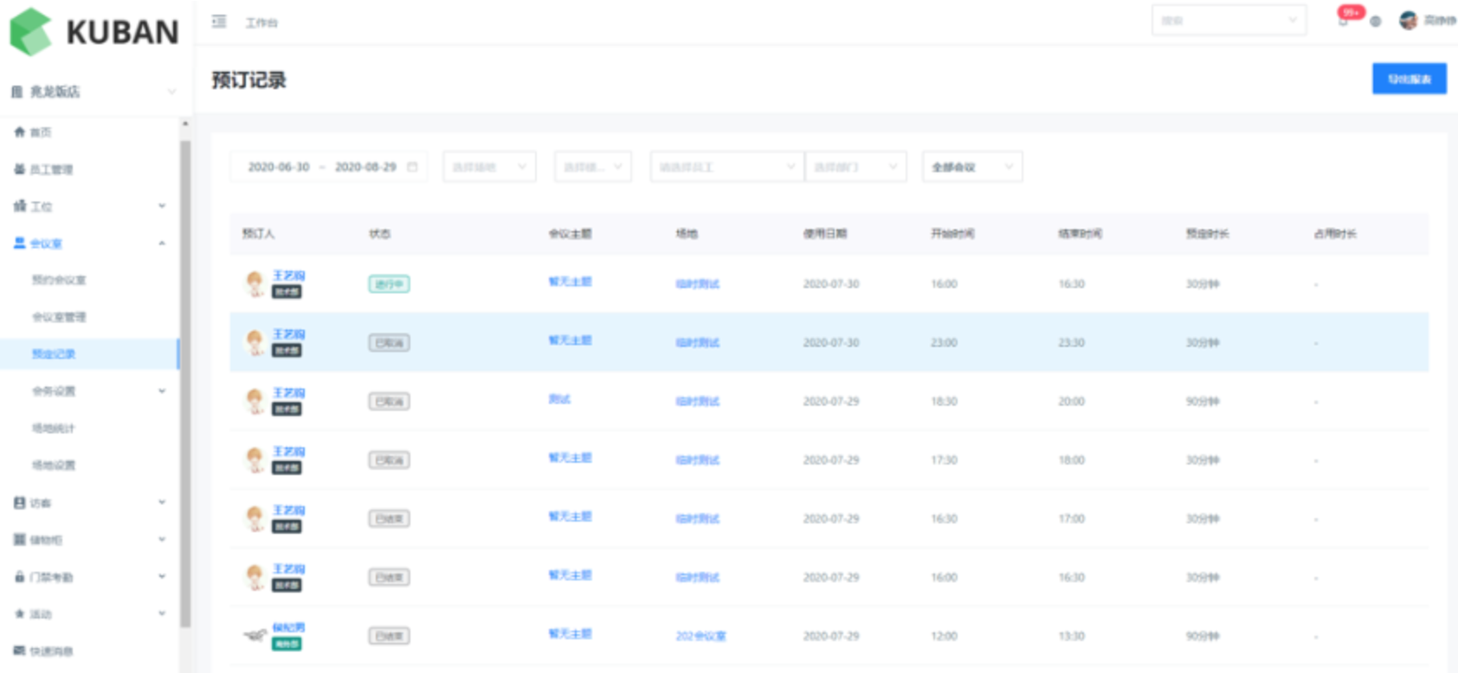This screenshot has height=673, width=1458.
Task: Open the 202会议室 venue link
Action: (700, 636)
